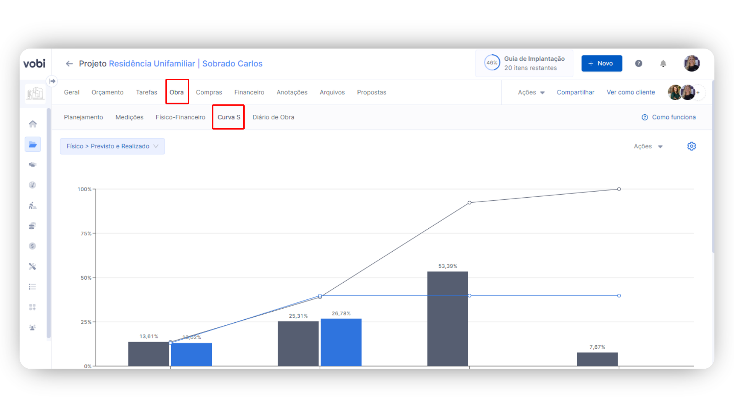The image size is (734, 413).
Task: Click the coins stack icon in sidebar
Action: [32, 226]
